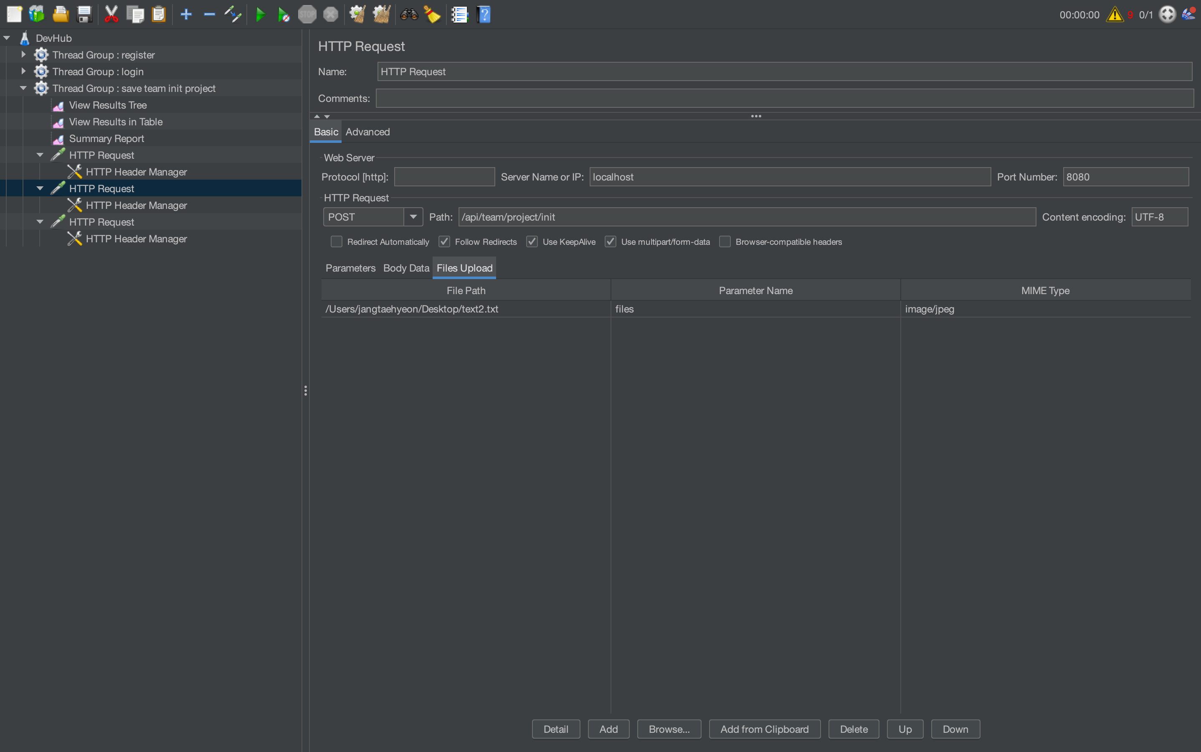
Task: Click the yellow warning triangle log indicator
Action: (x=1115, y=15)
